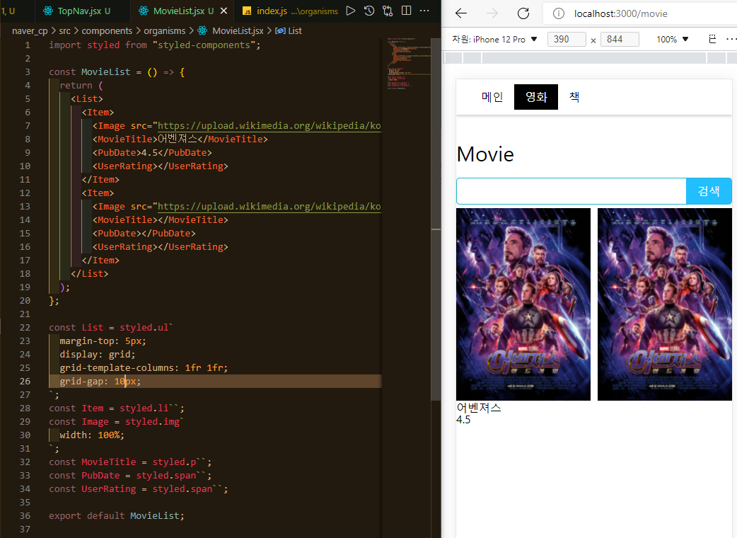Click the organisms breadcrumb
Screen dimensions: 737x538
tap(165, 30)
